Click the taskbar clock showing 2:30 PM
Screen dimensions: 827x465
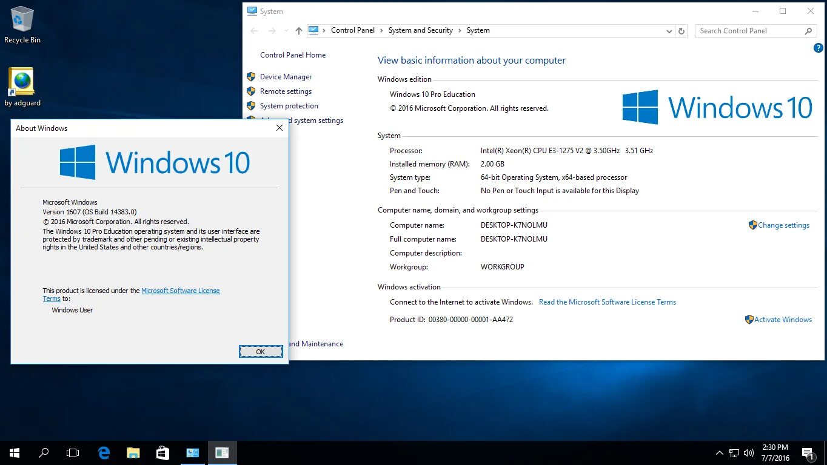(775, 453)
